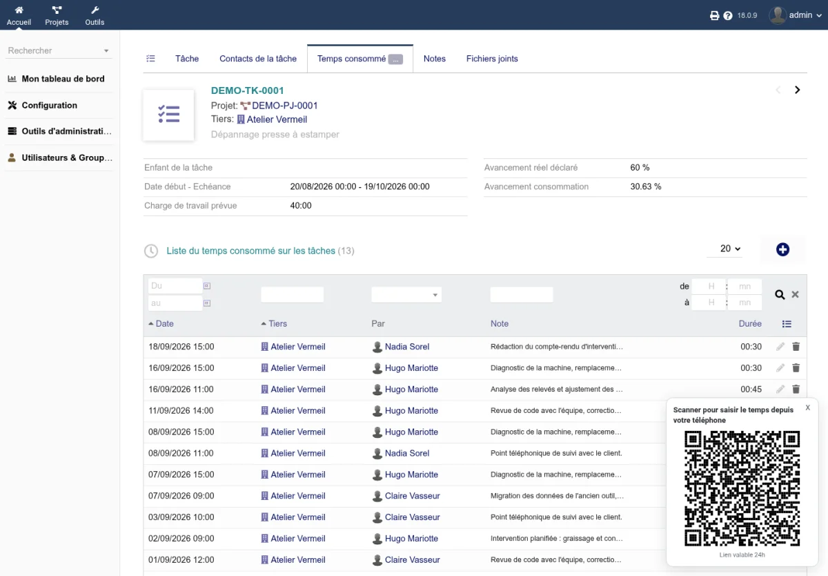Screen dimensions: 828x576
Task: Open Utilisateurs & Groupes in the sidebar
Action: pos(60,157)
